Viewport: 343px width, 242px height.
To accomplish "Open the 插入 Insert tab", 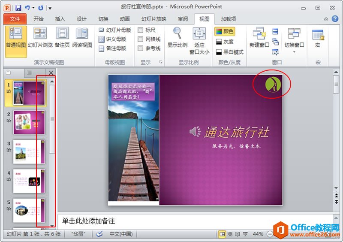I will coord(60,19).
